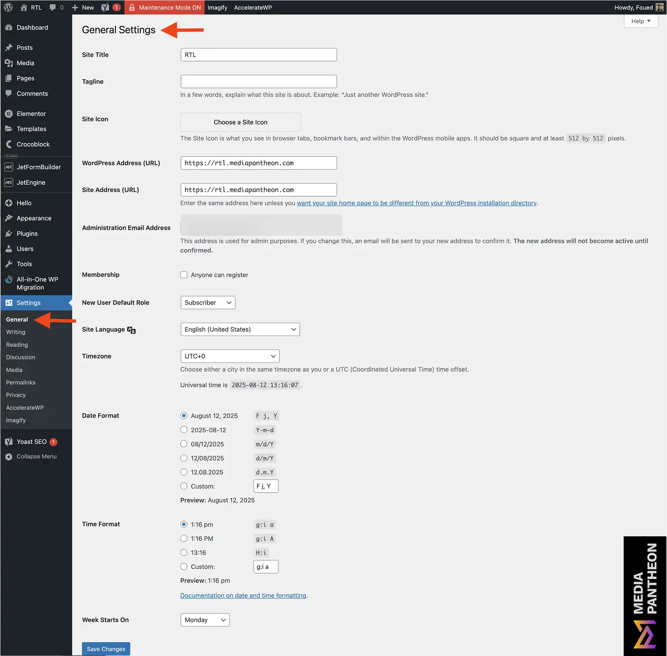667x656 pixels.
Task: Open the AccelerateWP settings submenu
Action: [x=25, y=408]
